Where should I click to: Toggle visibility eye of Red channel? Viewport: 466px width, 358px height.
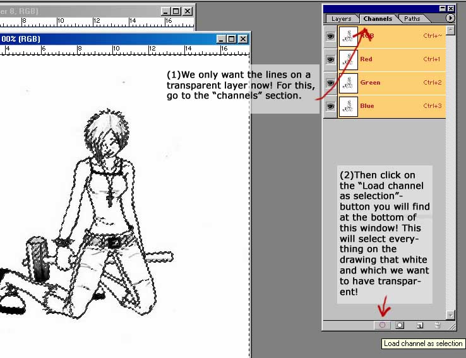[330, 60]
